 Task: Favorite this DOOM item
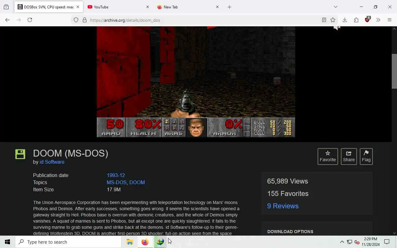[328, 156]
